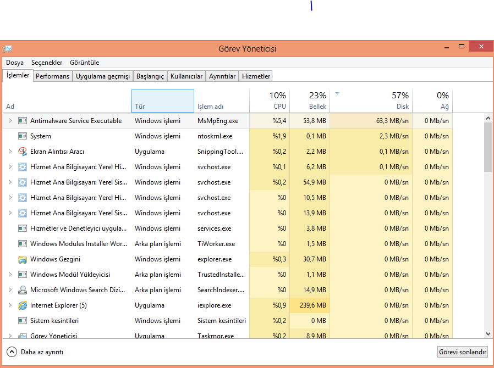The image size is (494, 368).
Task: Select the Microsoft Windows Search Dizin icon
Action: click(x=23, y=290)
